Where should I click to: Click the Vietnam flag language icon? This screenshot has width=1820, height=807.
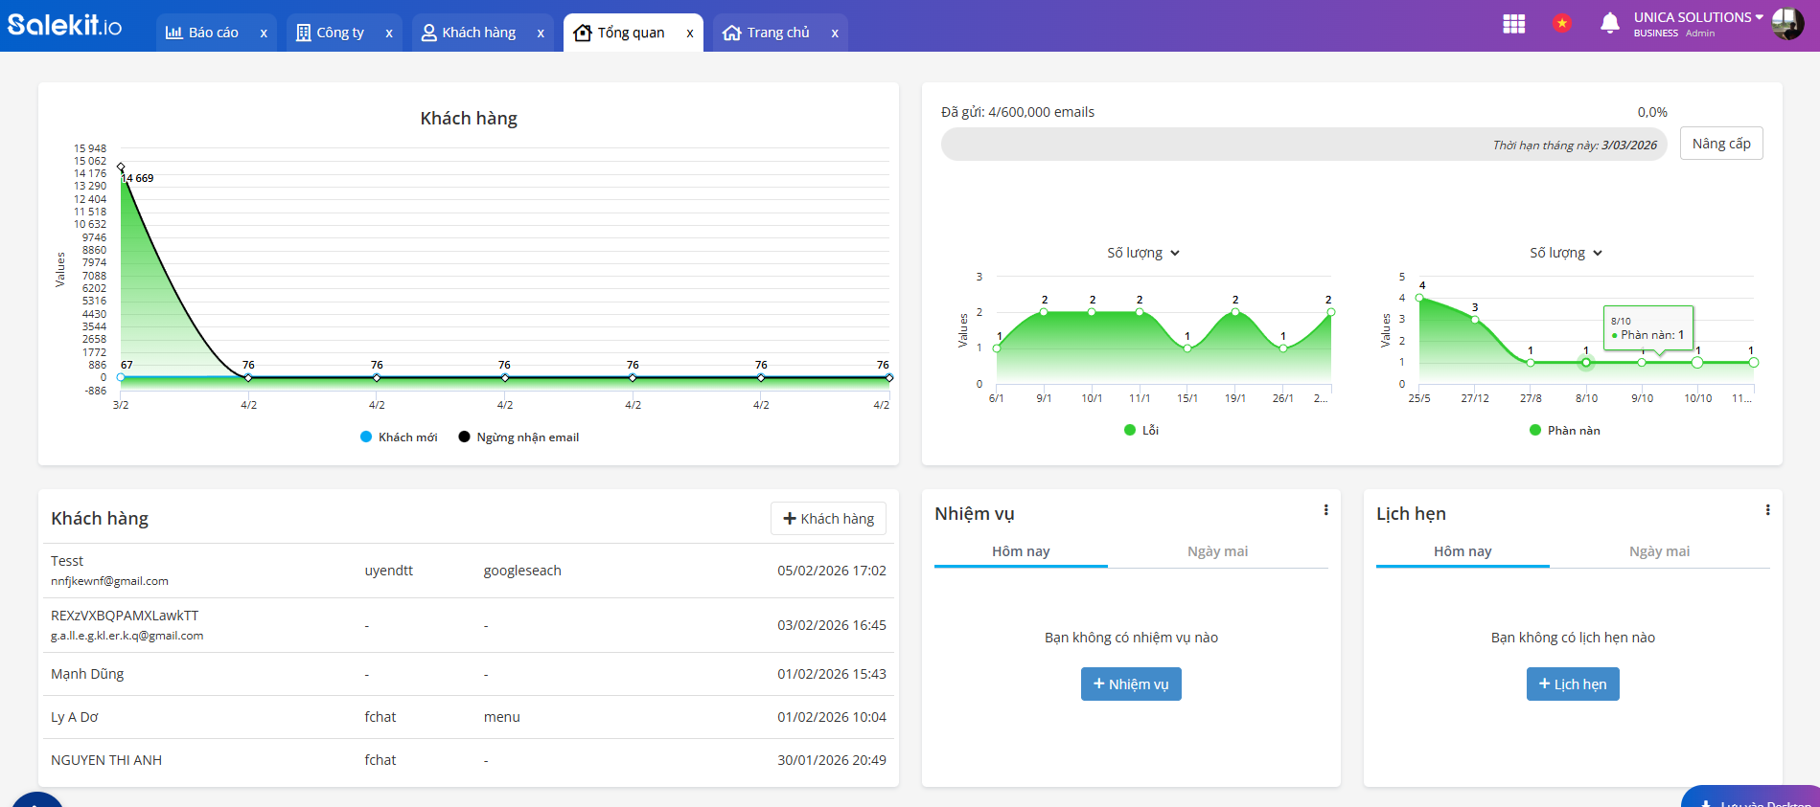coord(1562,24)
